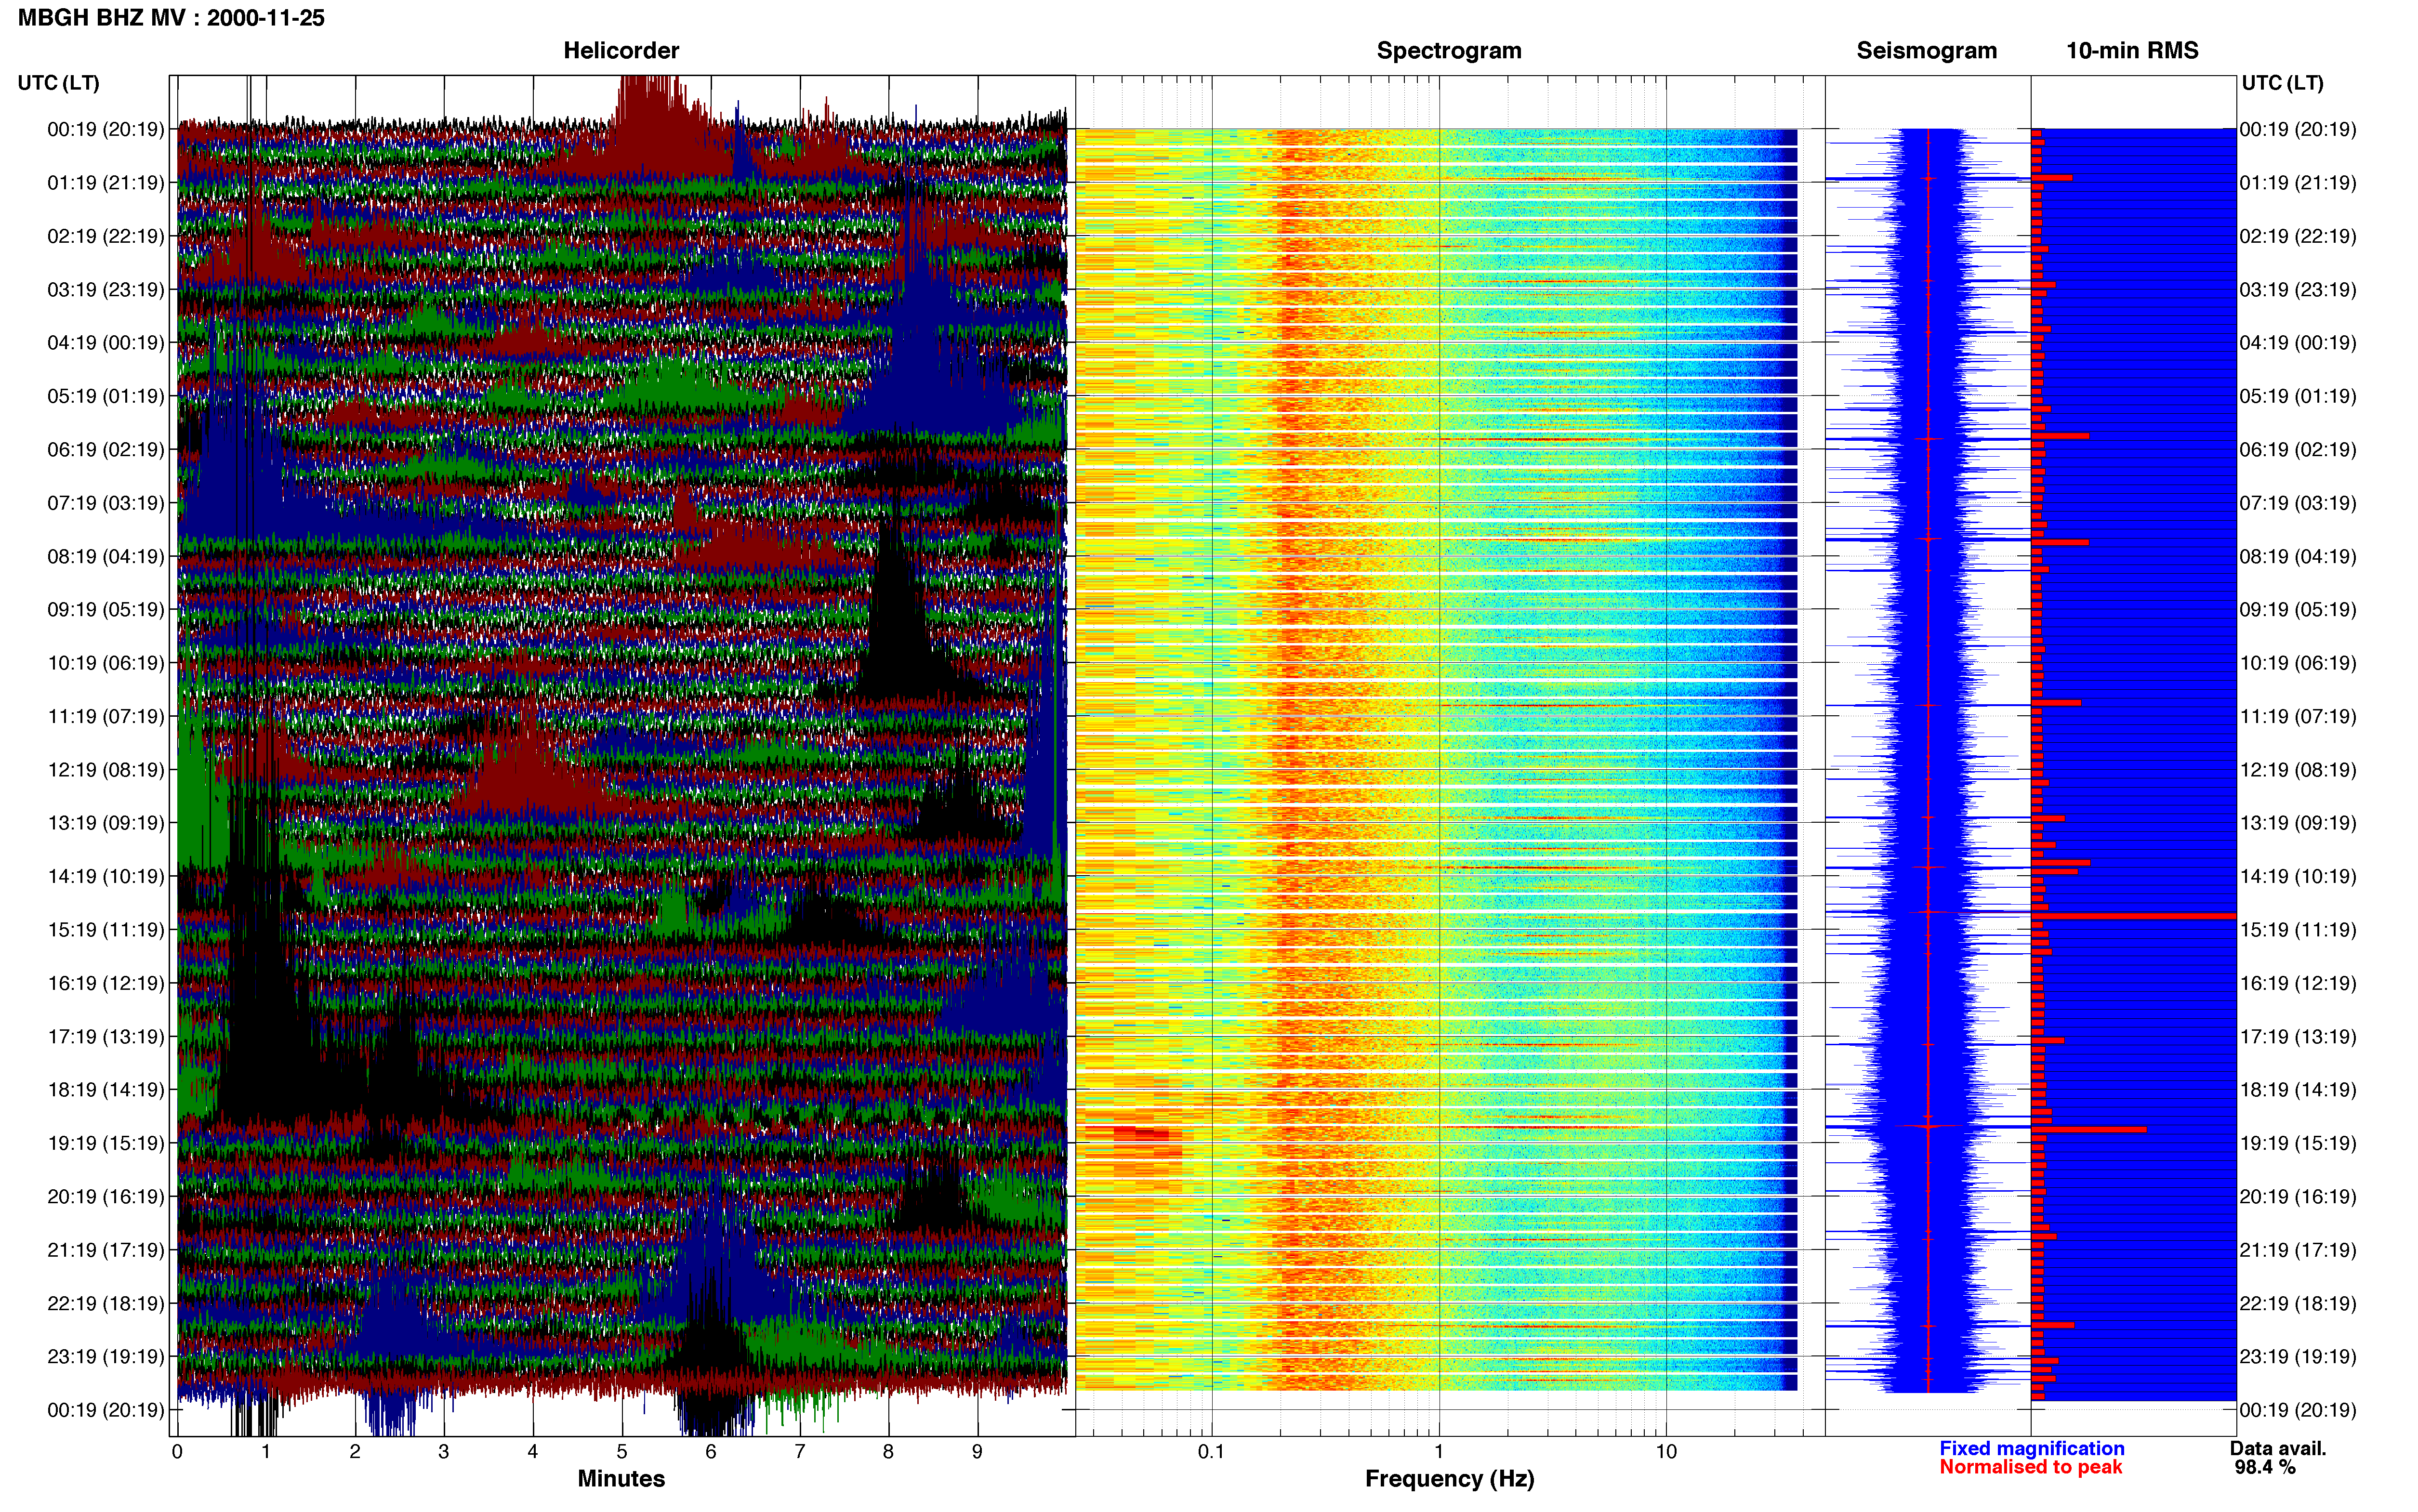Click left-axis time label '08:19 (04:19)'
This screenshot has height=1512, width=2418.
click(x=106, y=556)
